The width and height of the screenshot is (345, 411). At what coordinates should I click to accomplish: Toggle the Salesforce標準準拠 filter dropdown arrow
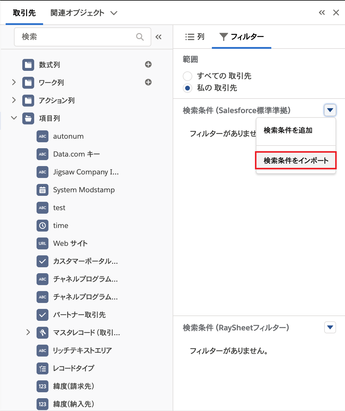pos(330,110)
